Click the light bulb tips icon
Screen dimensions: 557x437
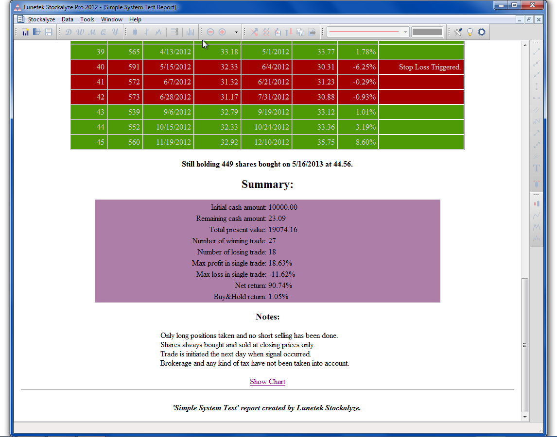click(470, 32)
